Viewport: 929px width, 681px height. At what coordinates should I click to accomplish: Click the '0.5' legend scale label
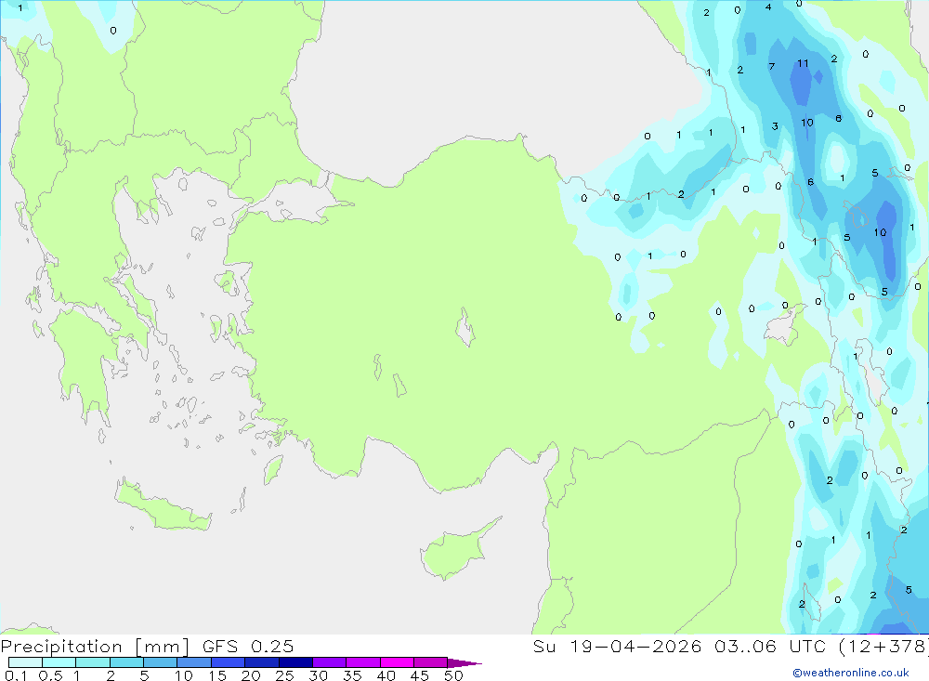click(x=50, y=675)
